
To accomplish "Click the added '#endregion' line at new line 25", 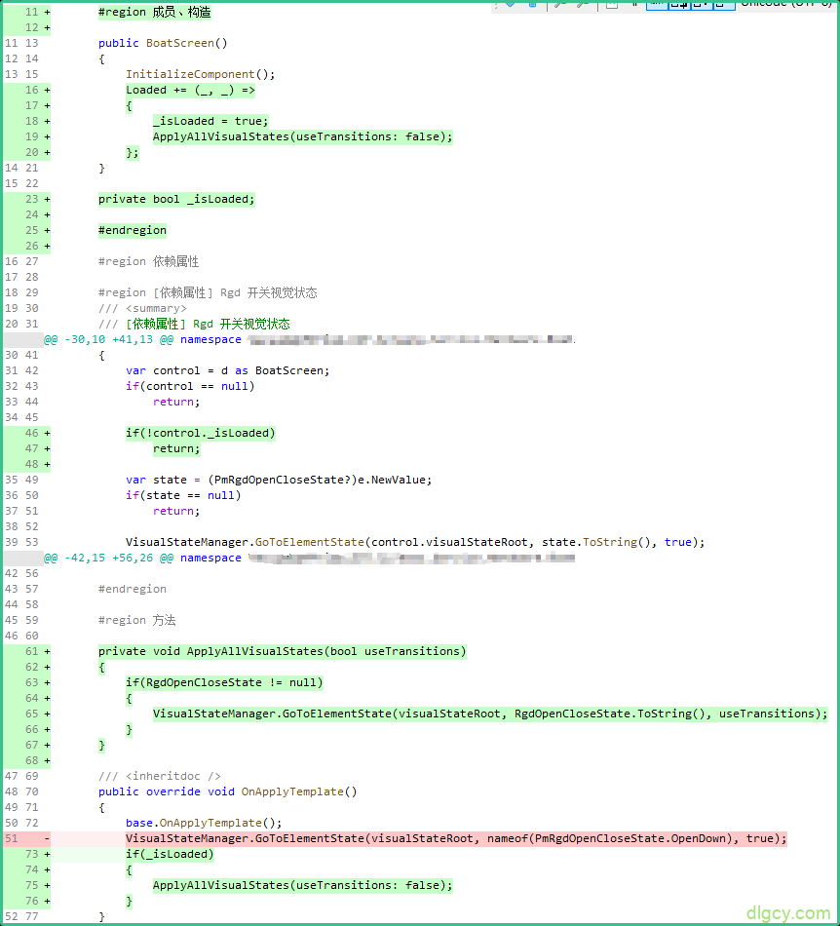I will tap(133, 230).
